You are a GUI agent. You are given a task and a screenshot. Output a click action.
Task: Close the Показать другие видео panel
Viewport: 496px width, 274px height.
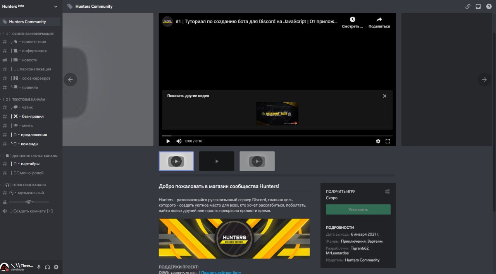tap(384, 96)
